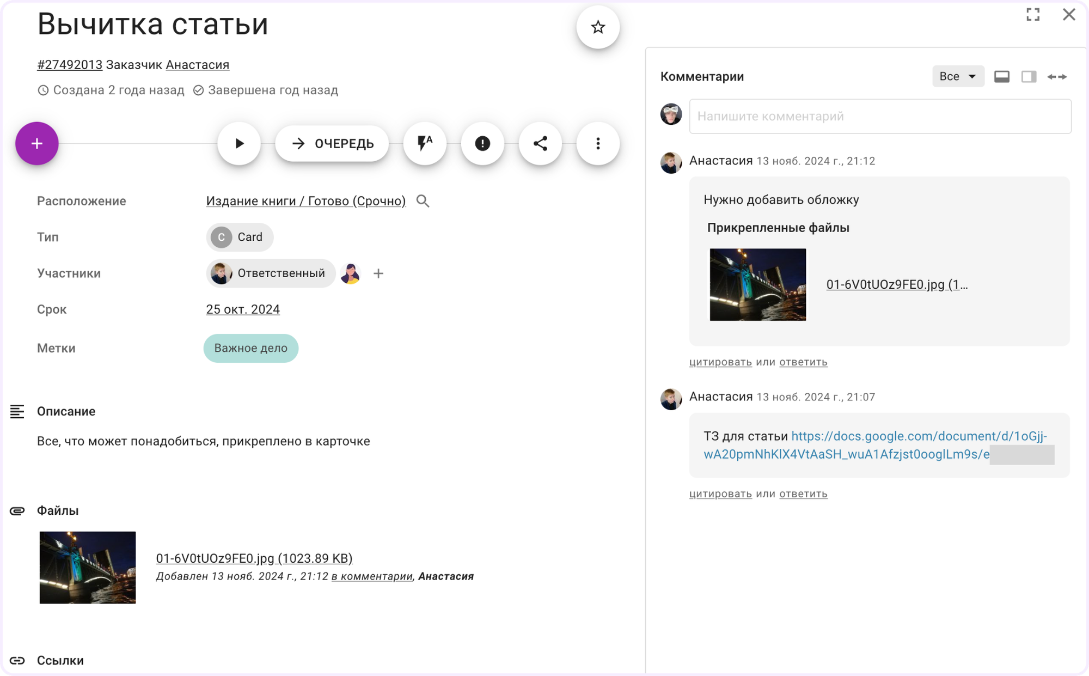Click the purple plus add button
1089x676 pixels.
click(x=37, y=143)
